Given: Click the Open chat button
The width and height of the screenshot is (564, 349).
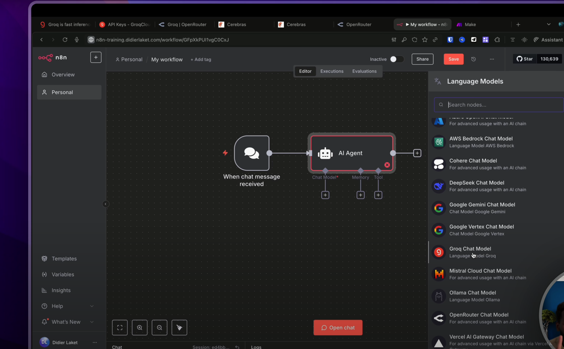Looking at the screenshot, I should click(338, 328).
